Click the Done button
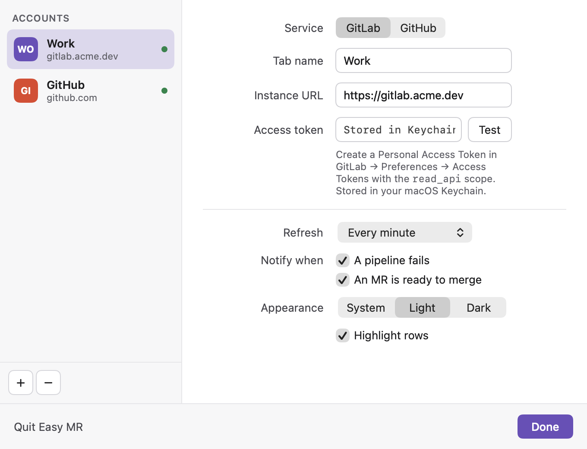Viewport: 587px width, 449px height. pos(545,427)
